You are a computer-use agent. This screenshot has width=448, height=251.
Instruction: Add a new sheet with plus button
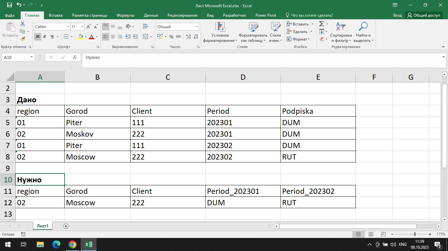(66, 226)
